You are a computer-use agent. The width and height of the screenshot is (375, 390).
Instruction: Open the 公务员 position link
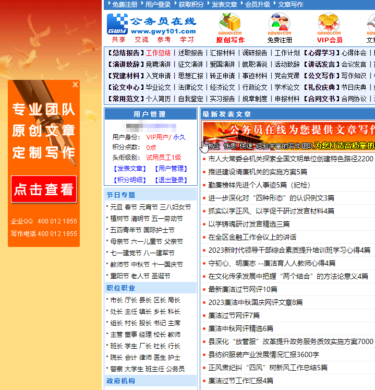tap(175, 369)
